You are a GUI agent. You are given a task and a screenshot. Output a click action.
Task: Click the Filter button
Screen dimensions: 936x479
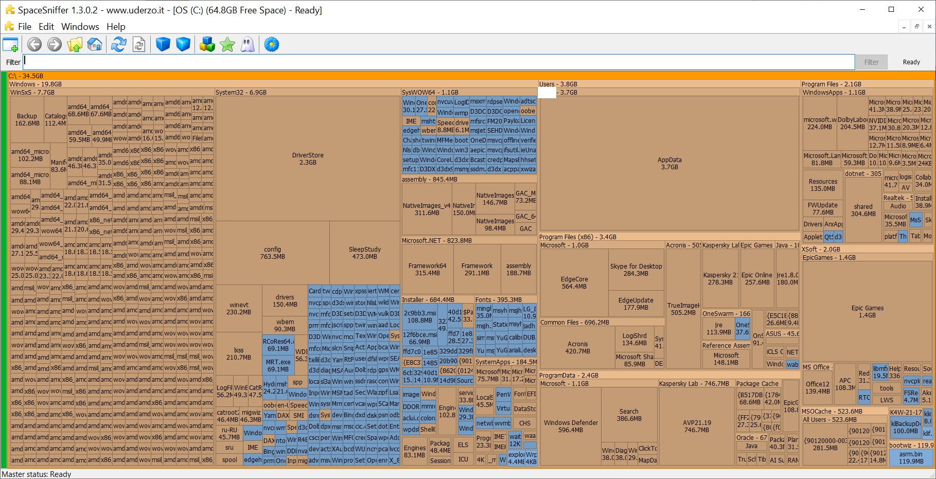(x=872, y=62)
